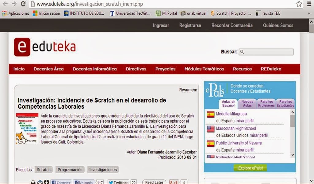
Task: Go to Inicio in the red menu
Action: tap(19, 69)
